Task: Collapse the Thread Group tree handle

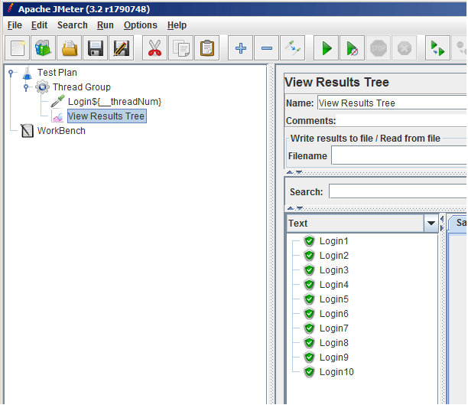Action: (x=26, y=87)
